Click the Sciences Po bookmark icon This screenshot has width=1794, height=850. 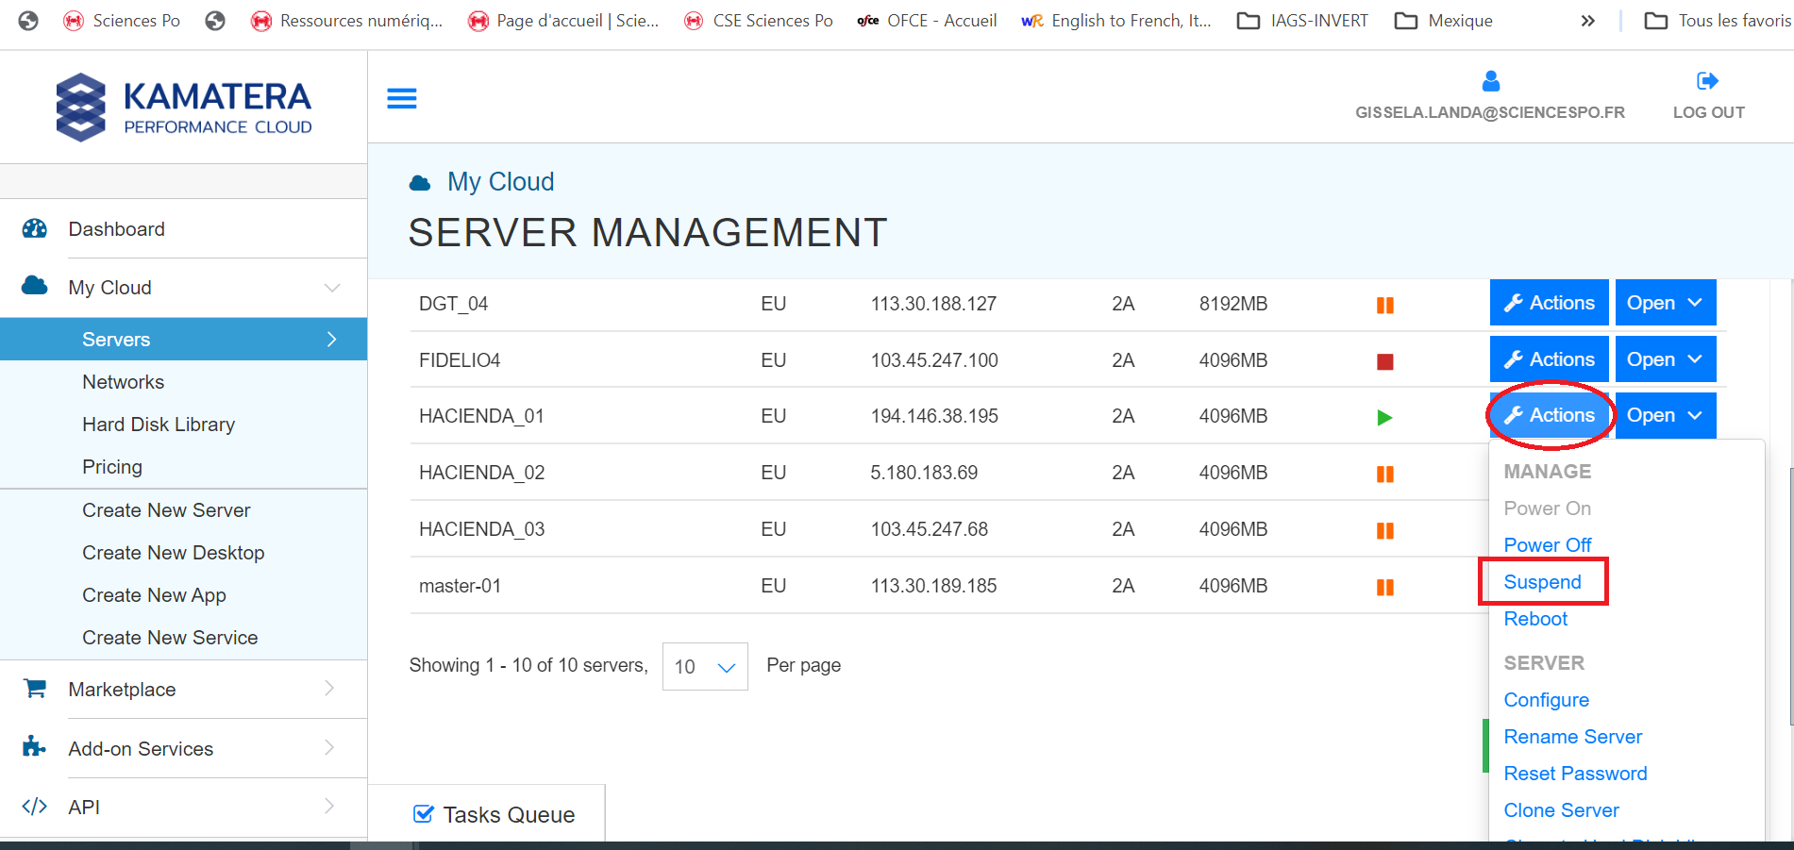(74, 21)
